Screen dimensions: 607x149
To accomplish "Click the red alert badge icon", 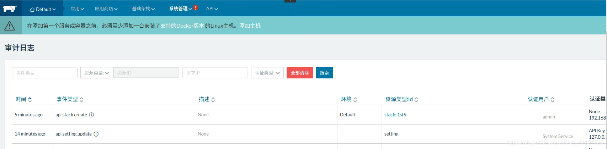I will 195,8.
